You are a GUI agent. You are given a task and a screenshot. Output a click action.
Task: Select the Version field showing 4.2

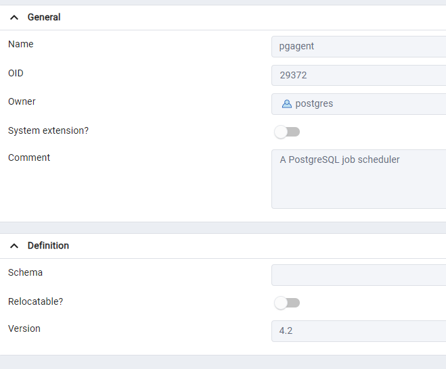pos(359,331)
